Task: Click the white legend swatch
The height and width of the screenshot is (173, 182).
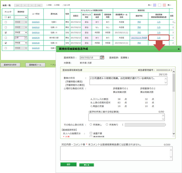Action: tap(160, 5)
